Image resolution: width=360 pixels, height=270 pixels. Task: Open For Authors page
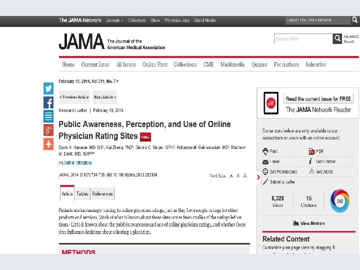point(286,64)
